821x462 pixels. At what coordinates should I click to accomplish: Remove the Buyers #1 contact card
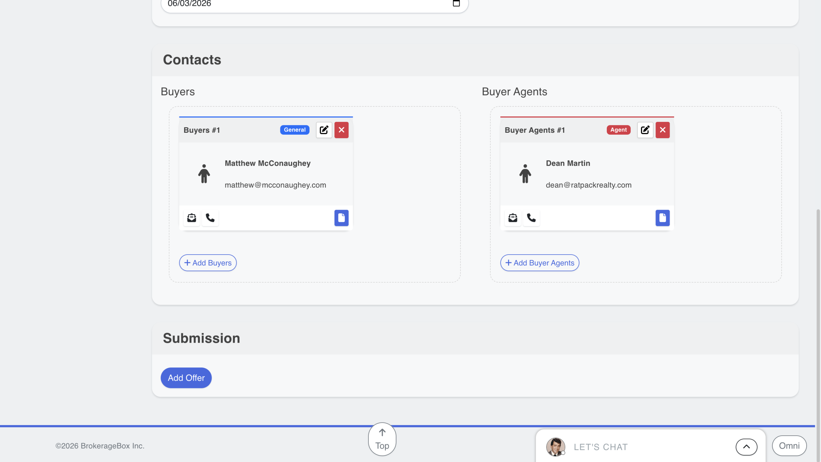coord(342,130)
